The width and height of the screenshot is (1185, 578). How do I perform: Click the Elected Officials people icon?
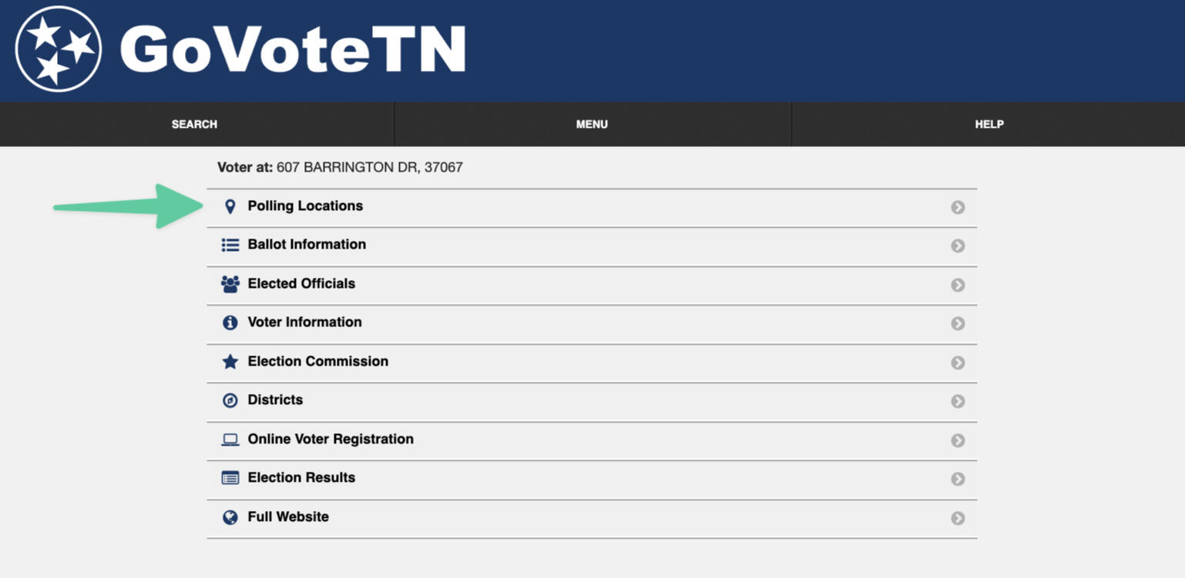(x=230, y=284)
